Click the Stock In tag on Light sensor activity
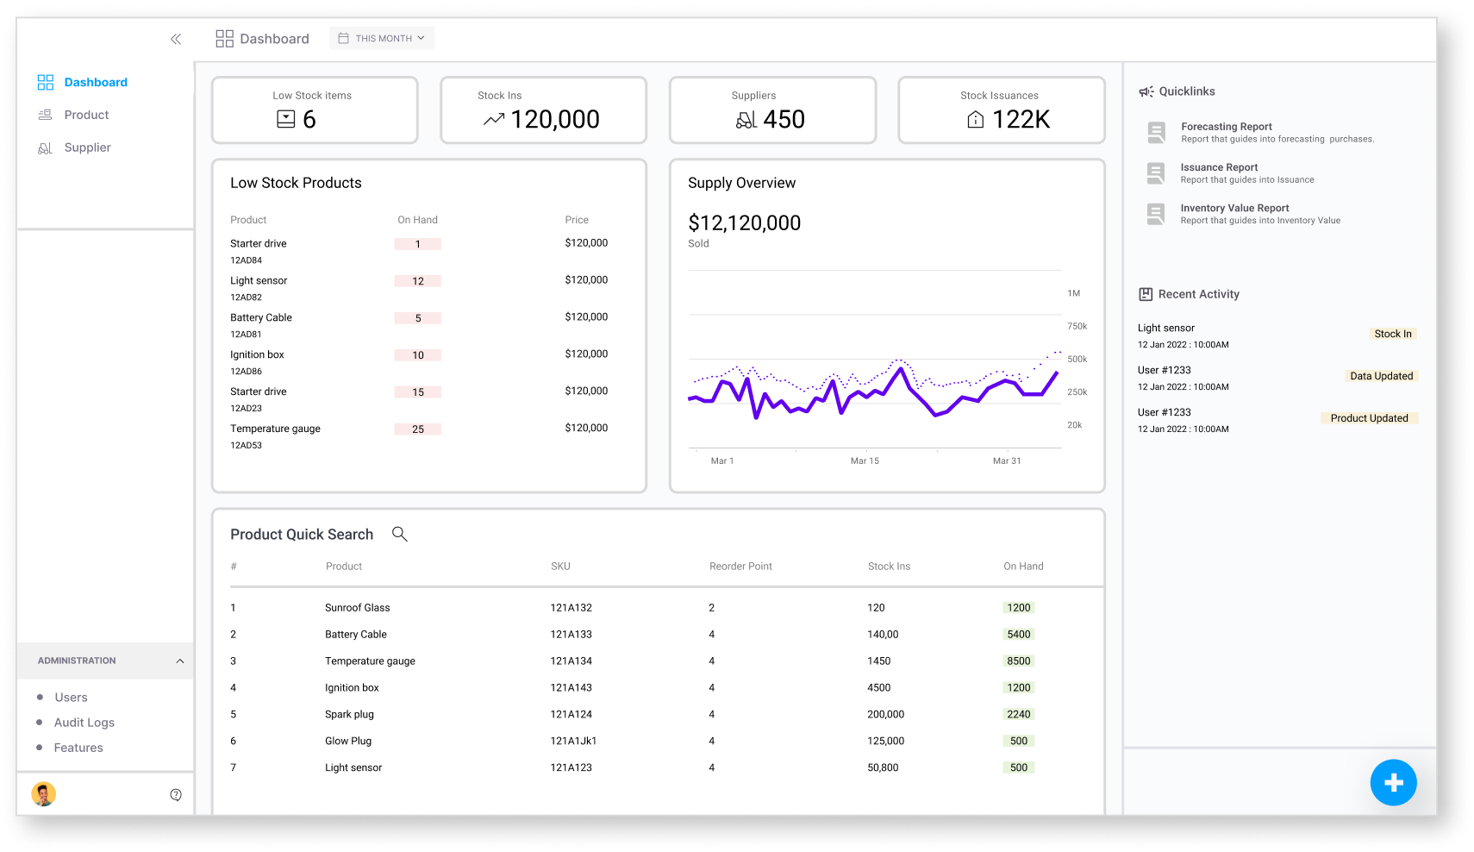This screenshot has width=1474, height=852. (x=1392, y=334)
